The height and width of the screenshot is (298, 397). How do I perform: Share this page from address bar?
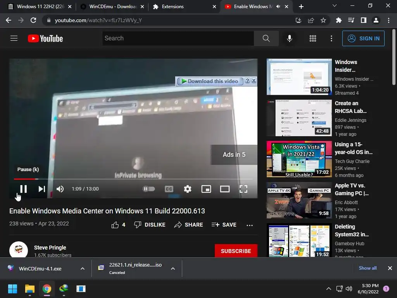(x=311, y=20)
